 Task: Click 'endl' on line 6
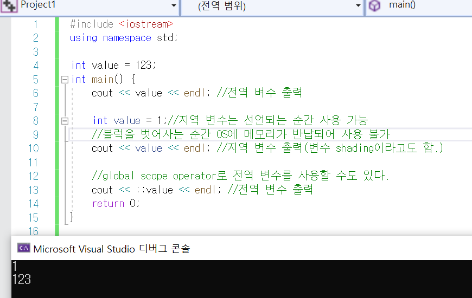click(x=195, y=93)
